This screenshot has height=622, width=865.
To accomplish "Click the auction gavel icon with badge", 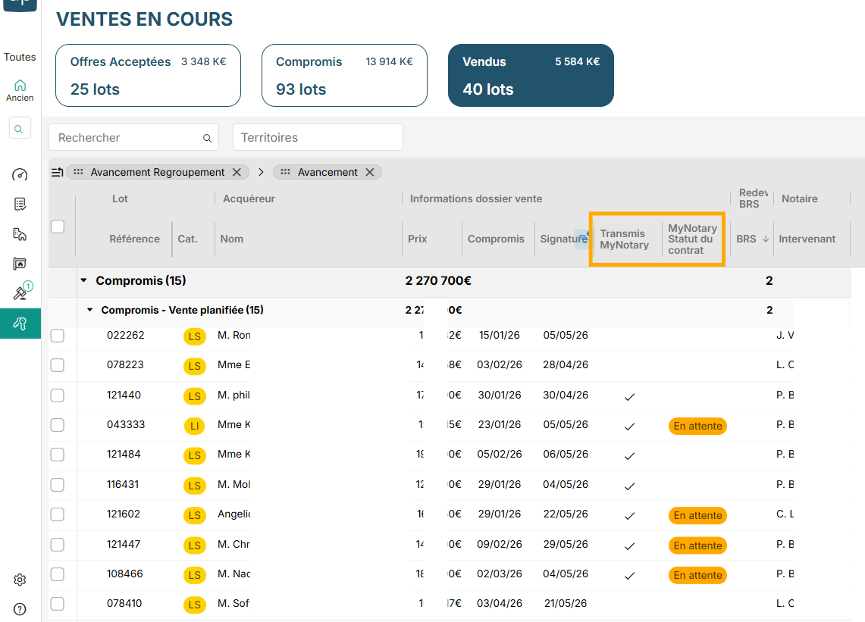I will pyautogui.click(x=20, y=293).
